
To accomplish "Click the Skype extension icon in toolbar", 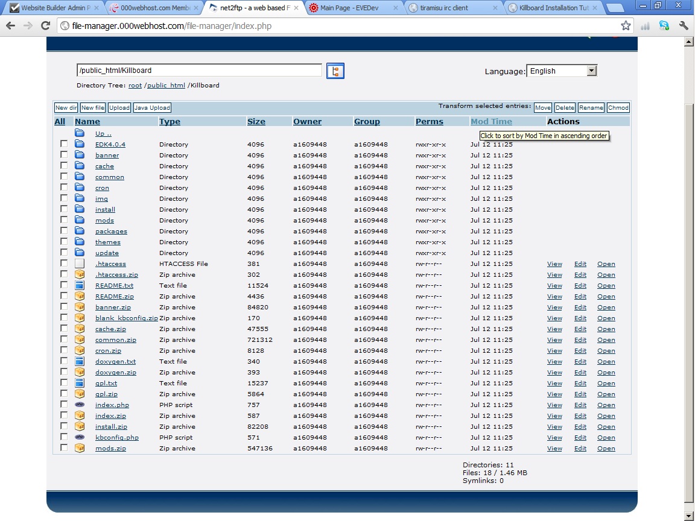I will 664,26.
